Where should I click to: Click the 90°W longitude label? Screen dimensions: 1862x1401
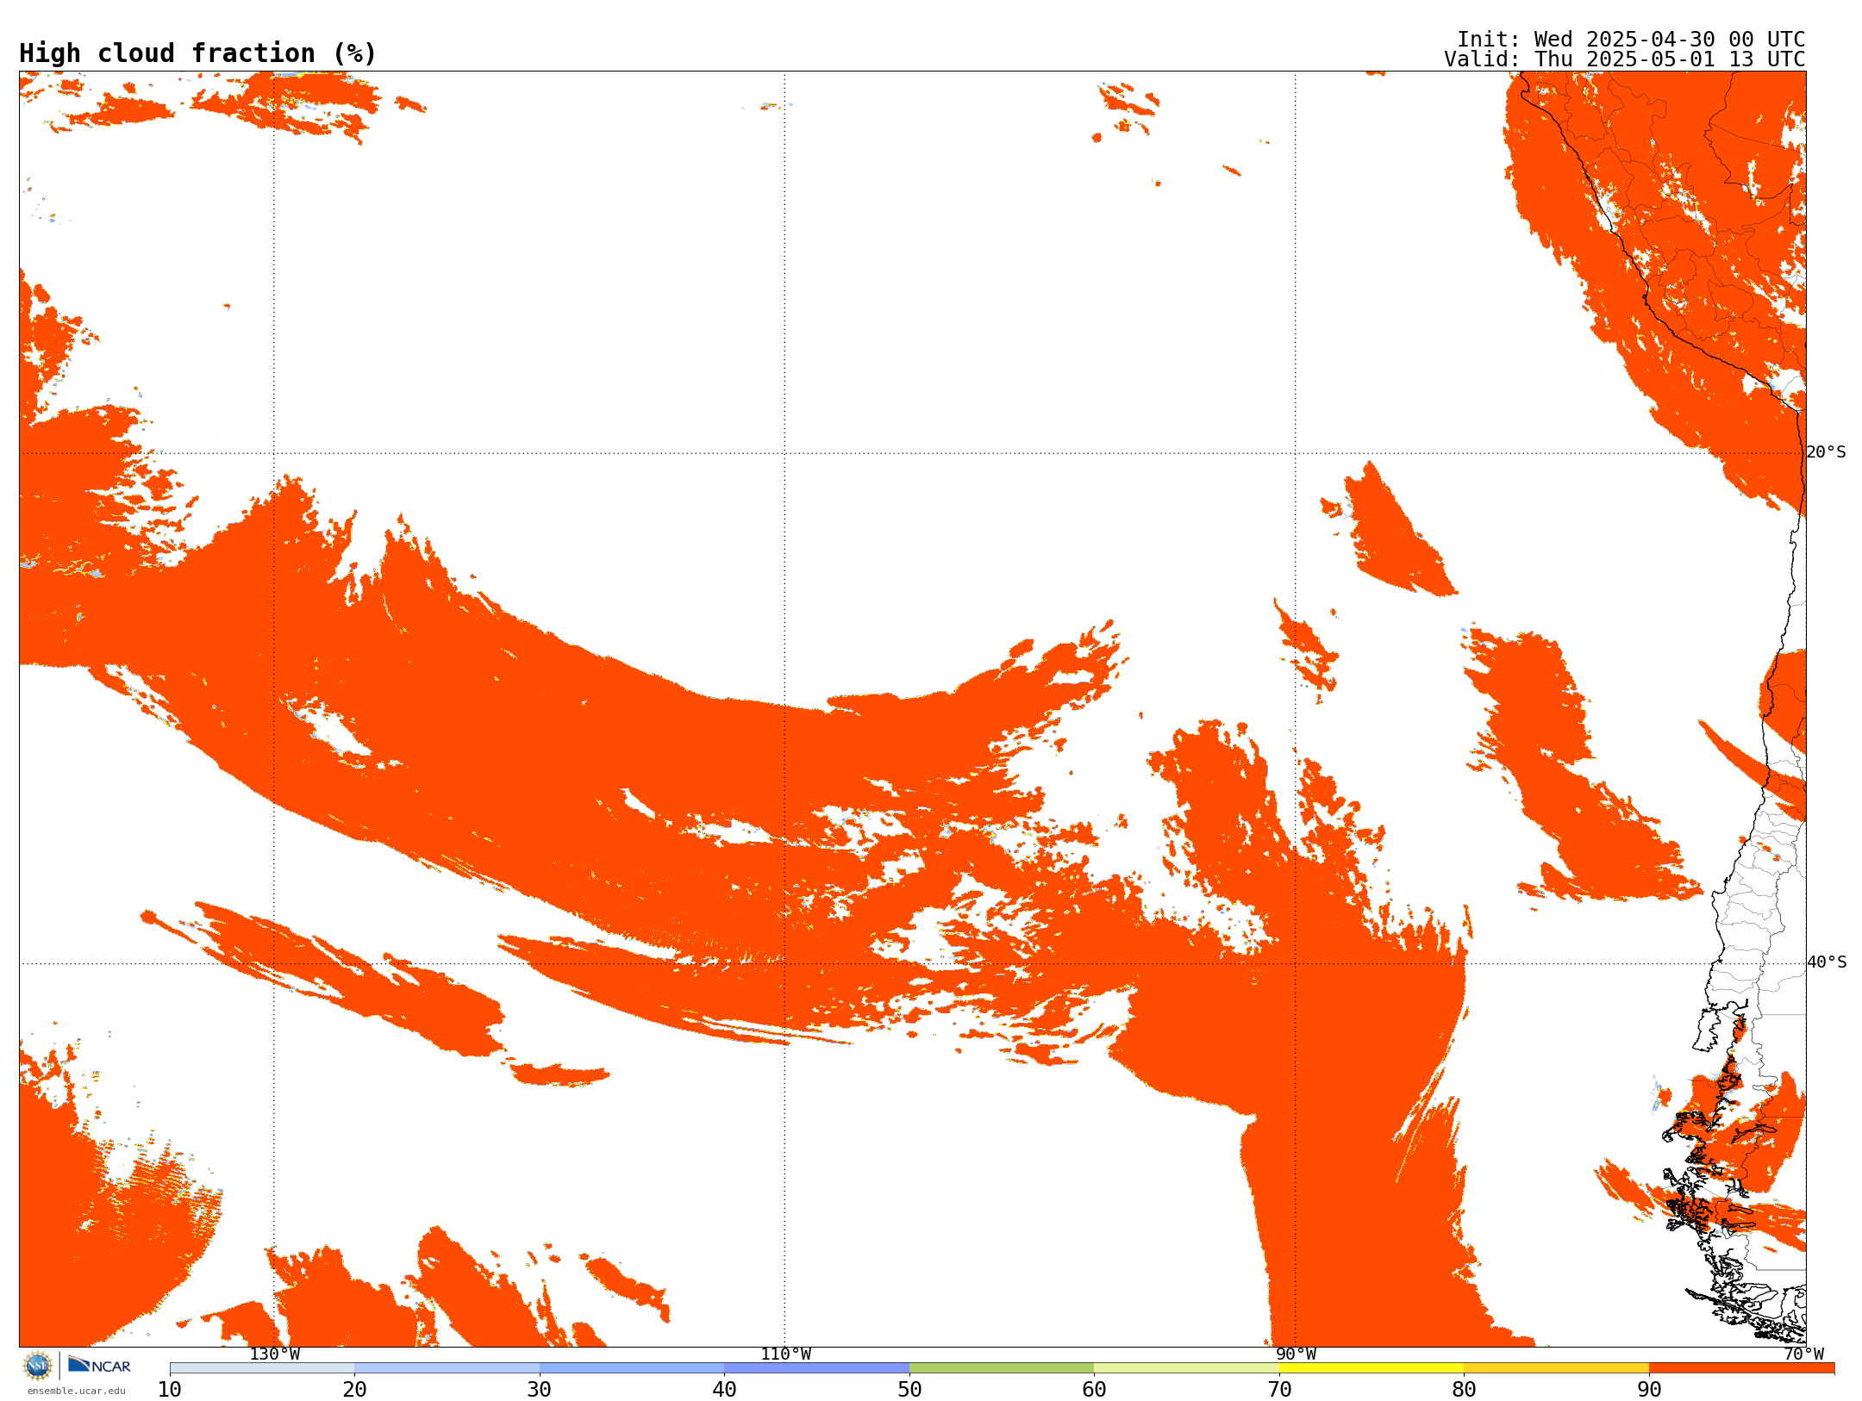1296,1354
